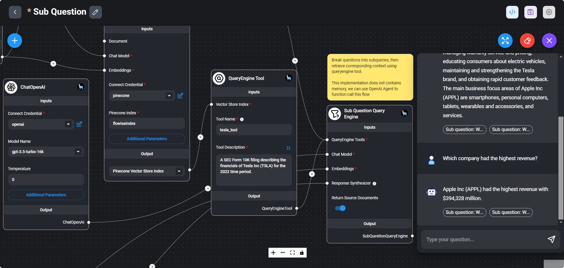The image size is (564, 268).
Task: Click the 'Which company had the highest revenue?' message
Action: click(490, 158)
